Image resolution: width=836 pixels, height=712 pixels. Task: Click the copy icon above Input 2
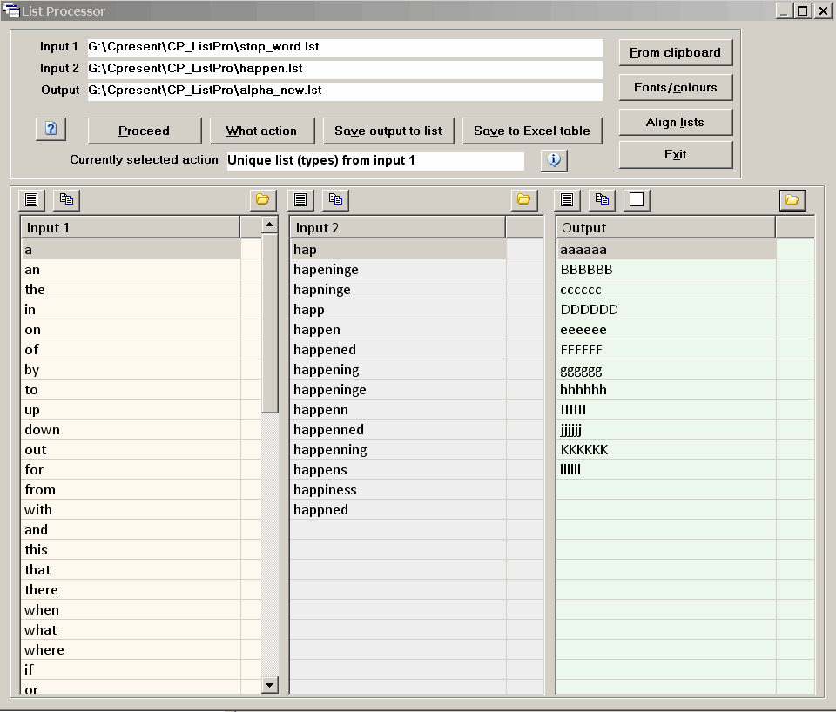coord(335,199)
